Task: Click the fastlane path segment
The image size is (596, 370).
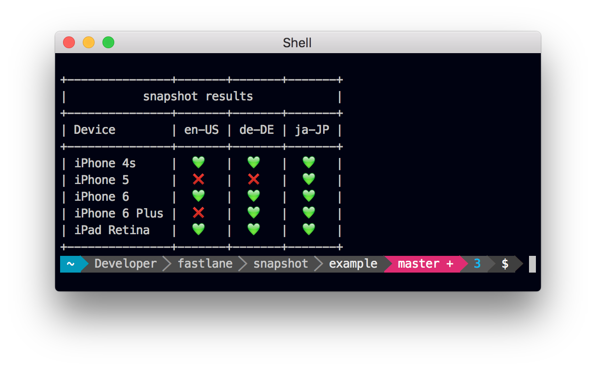Action: pos(205,264)
